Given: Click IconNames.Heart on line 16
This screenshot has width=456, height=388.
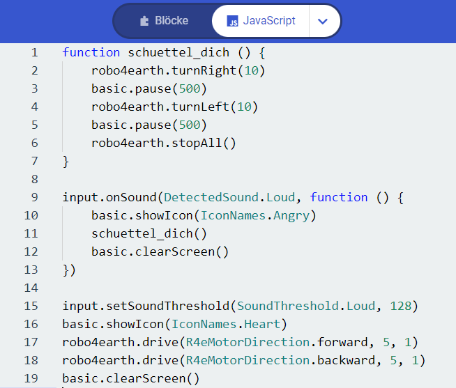Looking at the screenshot, I should click(x=226, y=324).
